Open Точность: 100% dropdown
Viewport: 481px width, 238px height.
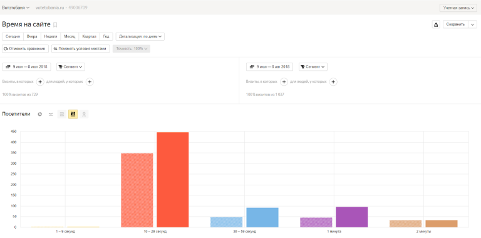point(132,48)
